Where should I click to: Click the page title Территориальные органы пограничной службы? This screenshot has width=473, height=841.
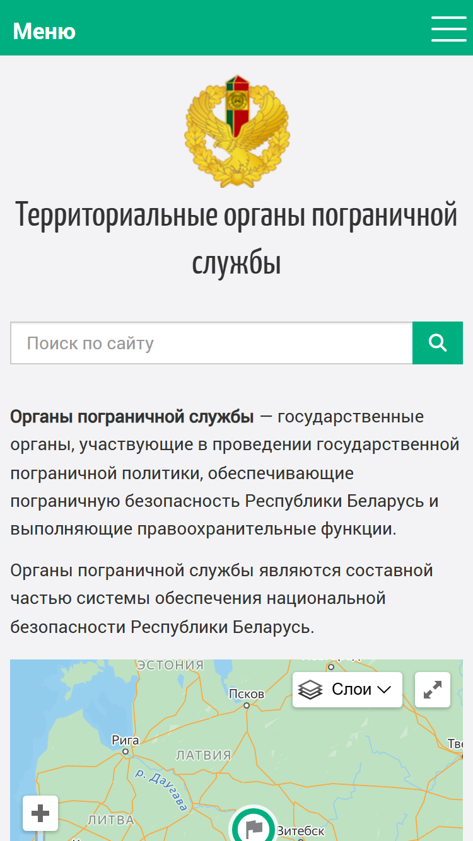237,239
